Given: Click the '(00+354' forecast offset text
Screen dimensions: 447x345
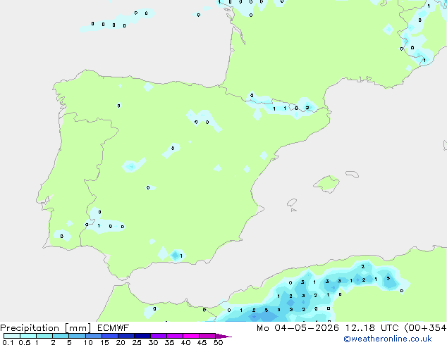Looking at the screenshot, I should coord(425,328).
